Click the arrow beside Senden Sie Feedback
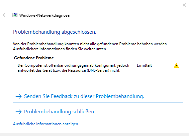 (x=19, y=96)
